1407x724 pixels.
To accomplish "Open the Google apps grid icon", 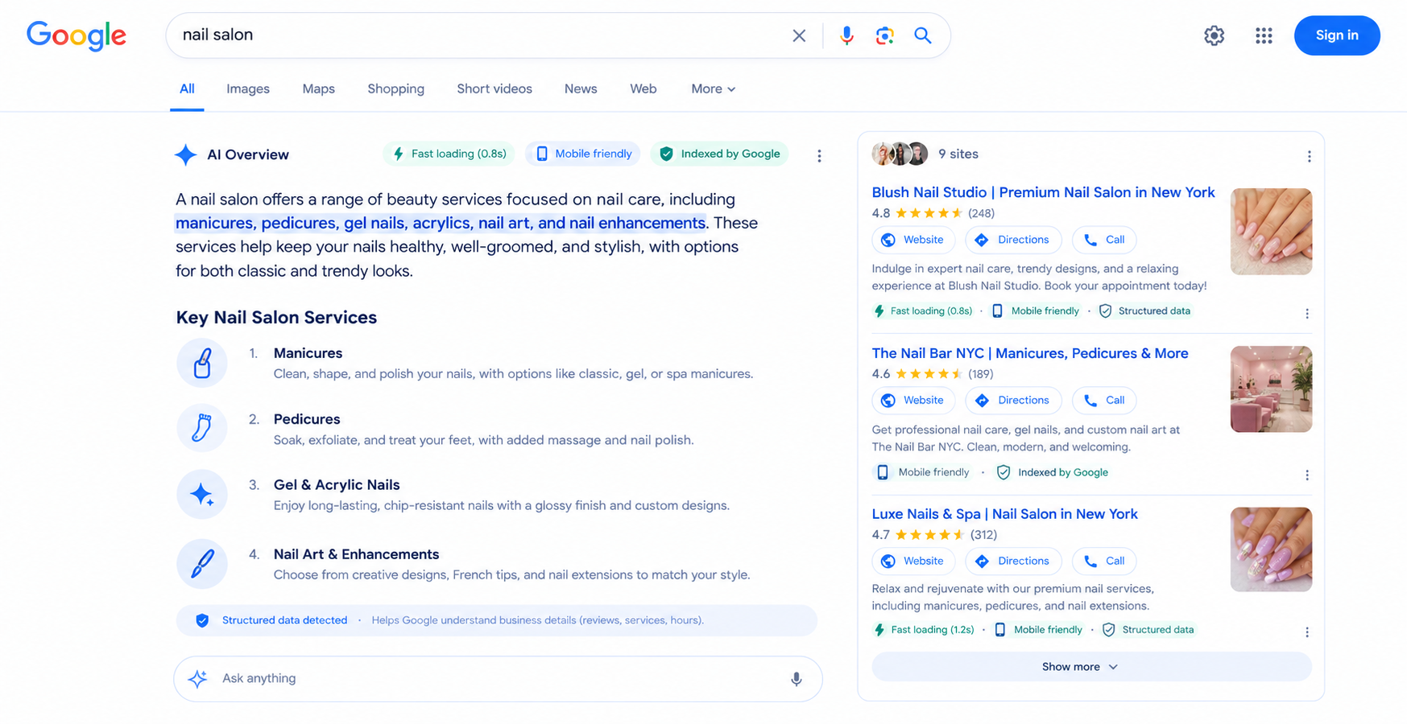I will [x=1264, y=35].
